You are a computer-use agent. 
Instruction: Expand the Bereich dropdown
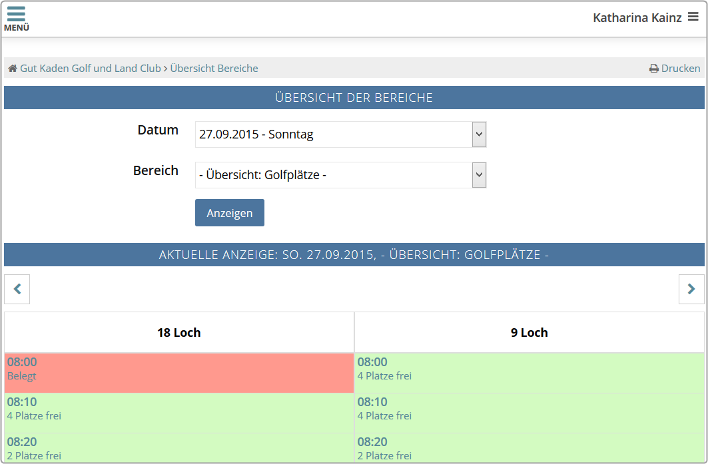coord(479,176)
